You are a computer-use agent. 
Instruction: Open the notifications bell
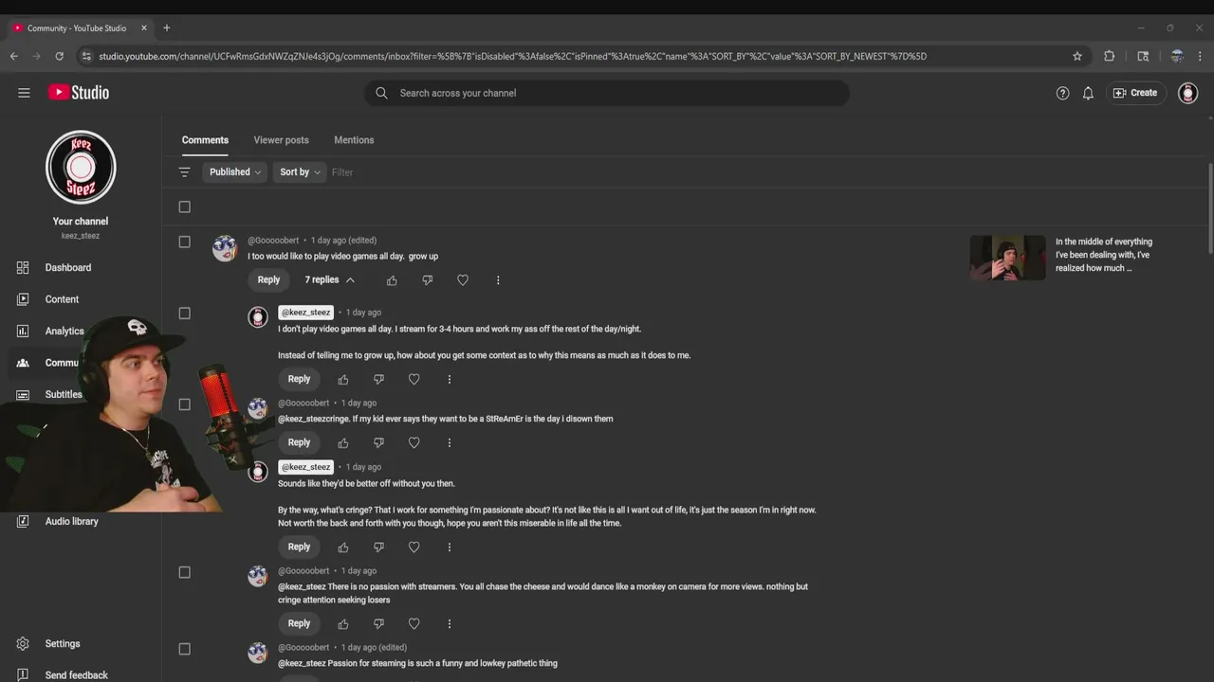[1088, 93]
